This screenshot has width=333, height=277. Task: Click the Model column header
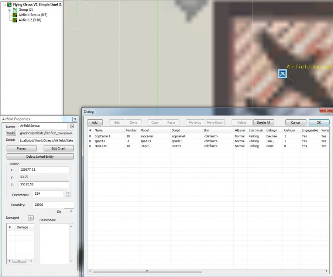[x=155, y=130]
